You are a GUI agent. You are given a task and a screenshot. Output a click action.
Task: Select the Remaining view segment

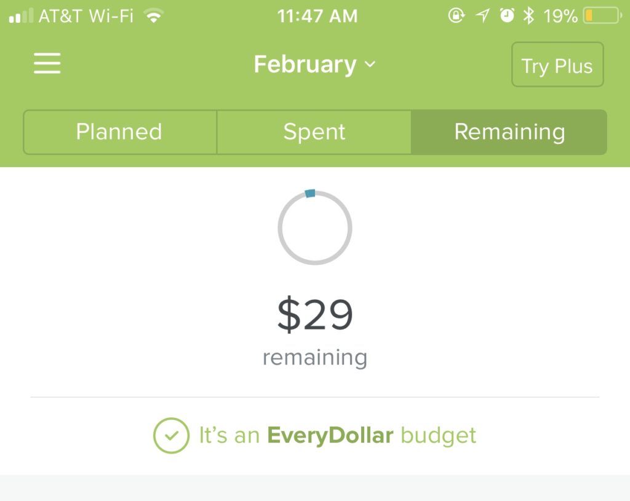[x=509, y=132]
